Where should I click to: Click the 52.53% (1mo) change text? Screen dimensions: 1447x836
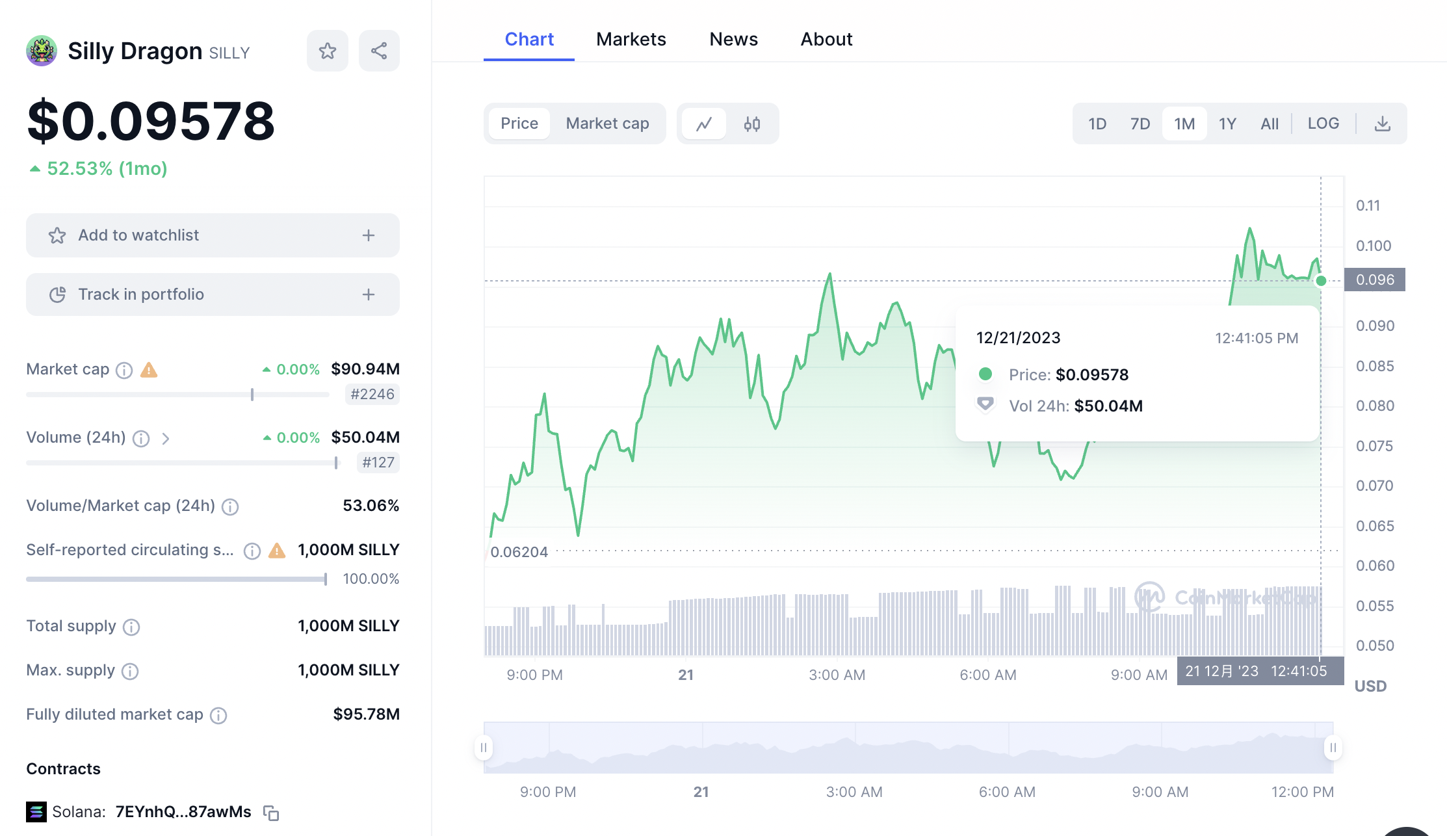[x=107, y=169]
